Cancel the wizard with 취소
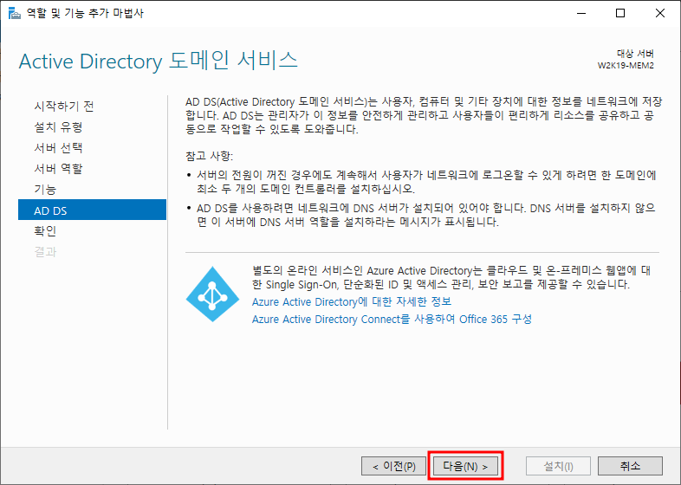Image resolution: width=681 pixels, height=485 pixels. click(630, 466)
